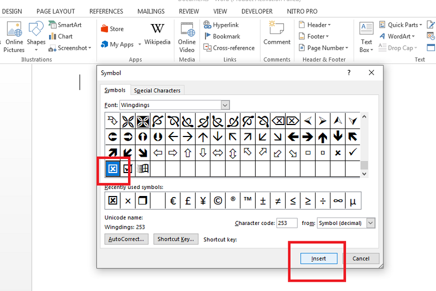Open the REFERENCES ribbon tab
Viewport: 436px width, 291px height.
point(106,11)
